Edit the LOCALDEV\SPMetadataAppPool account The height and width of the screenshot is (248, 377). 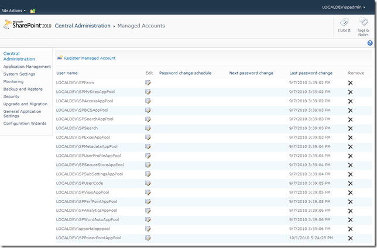click(148, 147)
